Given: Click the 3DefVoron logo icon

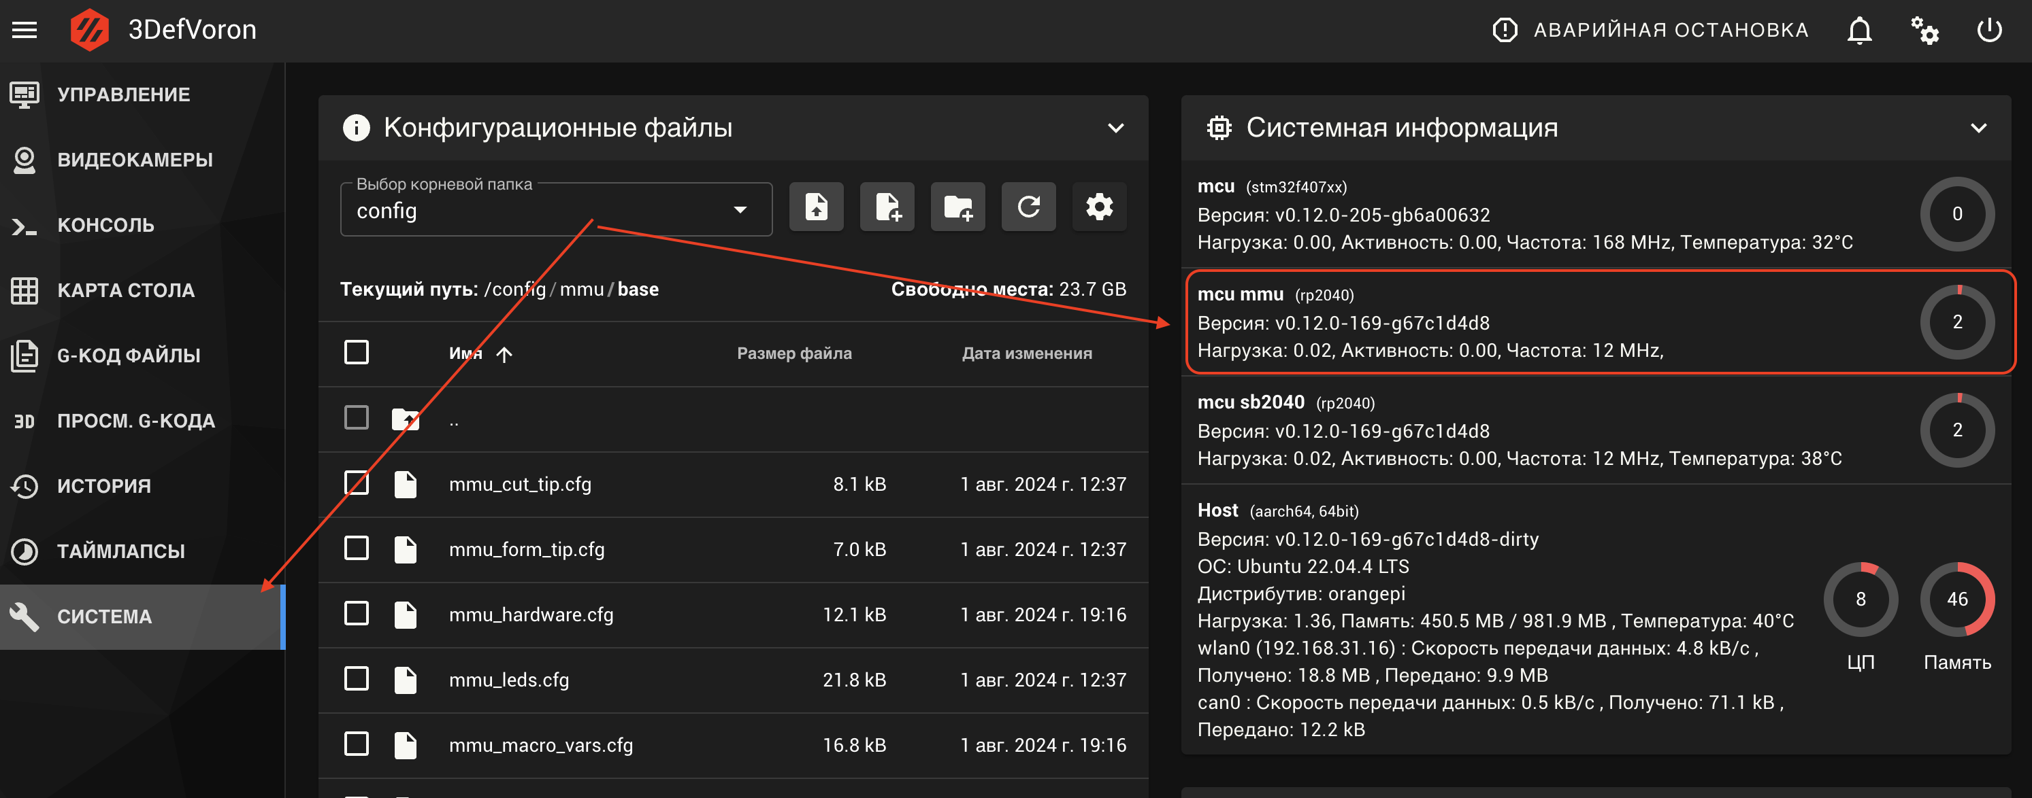Looking at the screenshot, I should [90, 30].
